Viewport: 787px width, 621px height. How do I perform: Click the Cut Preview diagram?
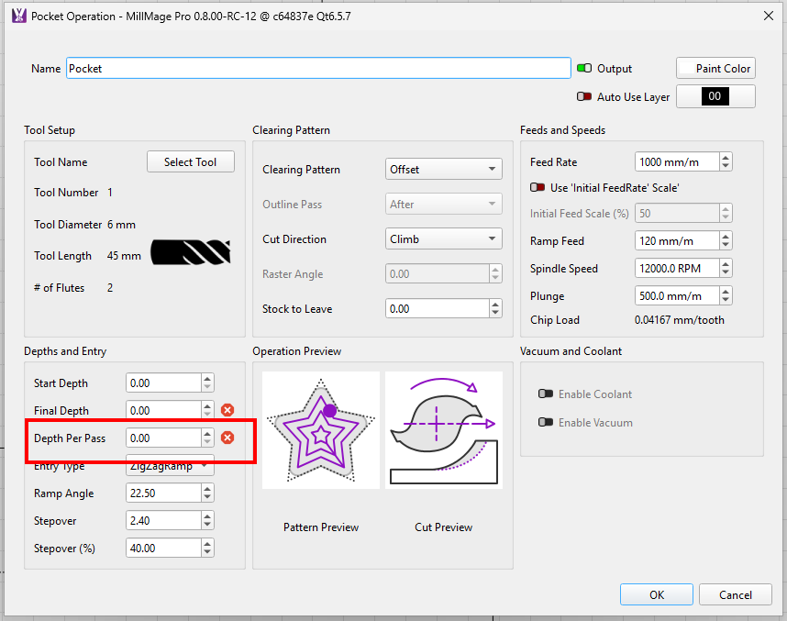tap(443, 429)
